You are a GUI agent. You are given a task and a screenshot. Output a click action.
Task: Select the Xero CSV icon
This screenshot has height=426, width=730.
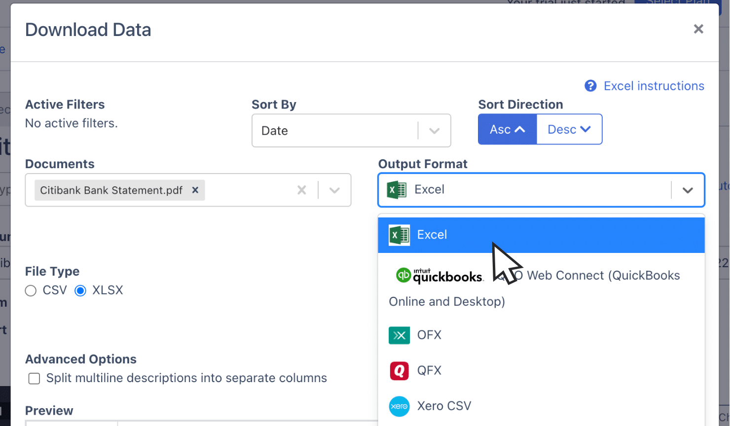coord(399,406)
